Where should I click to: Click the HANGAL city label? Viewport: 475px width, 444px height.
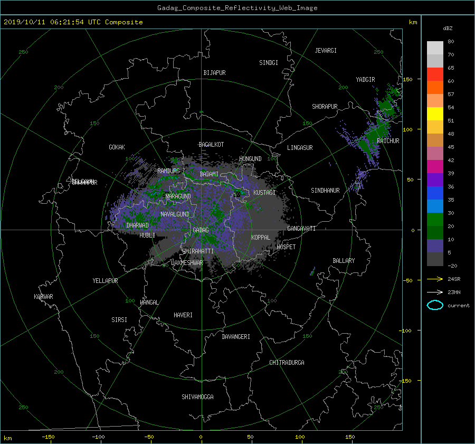149,303
